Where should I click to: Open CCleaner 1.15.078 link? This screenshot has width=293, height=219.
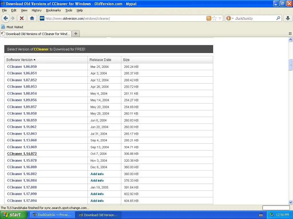pos(22,161)
